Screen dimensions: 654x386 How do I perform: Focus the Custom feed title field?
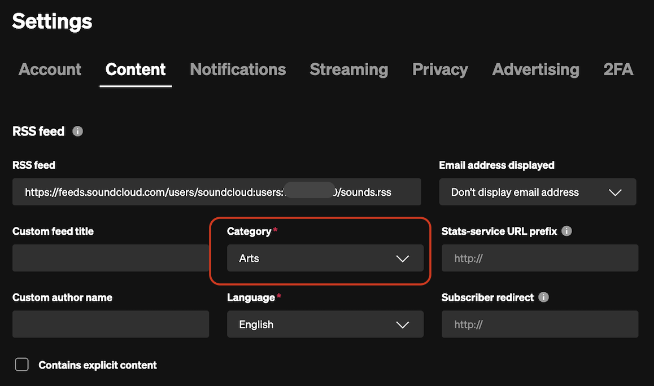coord(111,258)
